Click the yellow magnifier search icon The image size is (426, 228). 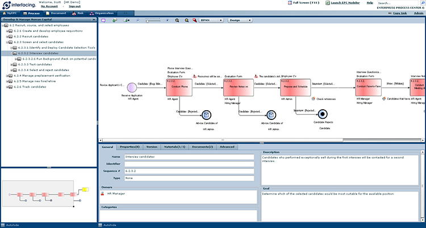pos(187,20)
